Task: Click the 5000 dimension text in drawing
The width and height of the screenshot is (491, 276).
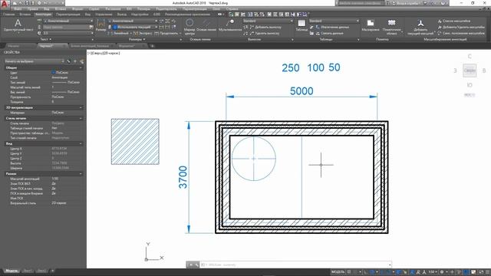Action: tap(302, 91)
